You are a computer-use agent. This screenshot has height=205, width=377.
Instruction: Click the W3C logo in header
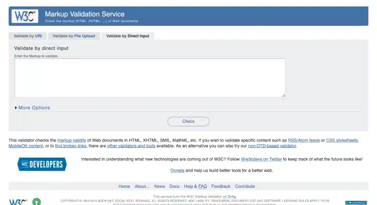tap(25, 16)
